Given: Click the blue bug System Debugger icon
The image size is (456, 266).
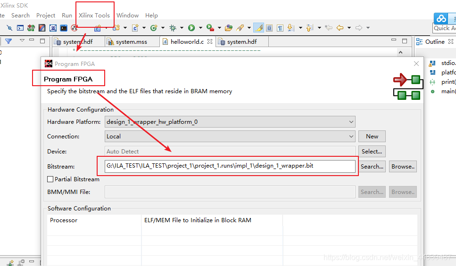Looking at the screenshot, I should 53,28.
